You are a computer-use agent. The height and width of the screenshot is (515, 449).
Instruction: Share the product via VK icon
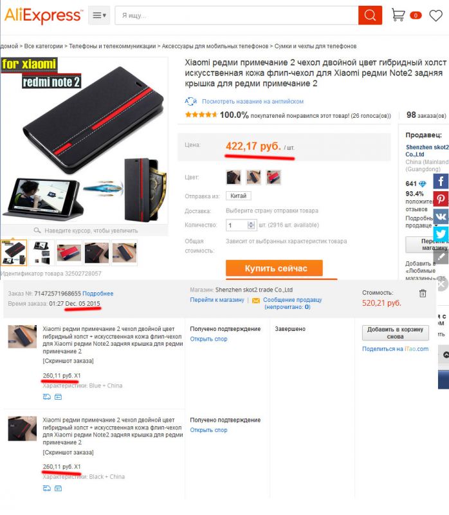coord(441,216)
